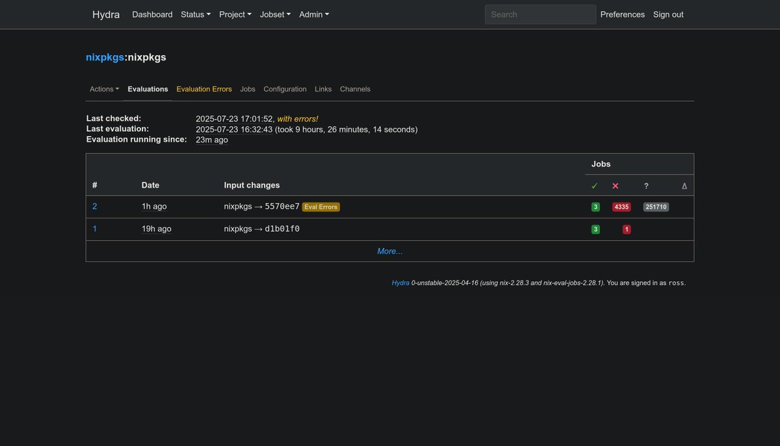Open evaluation number 1

point(95,229)
